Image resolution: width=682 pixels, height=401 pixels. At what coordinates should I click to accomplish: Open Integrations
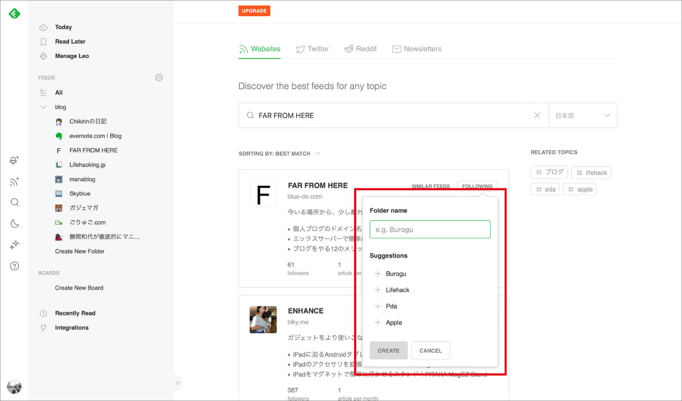point(72,328)
